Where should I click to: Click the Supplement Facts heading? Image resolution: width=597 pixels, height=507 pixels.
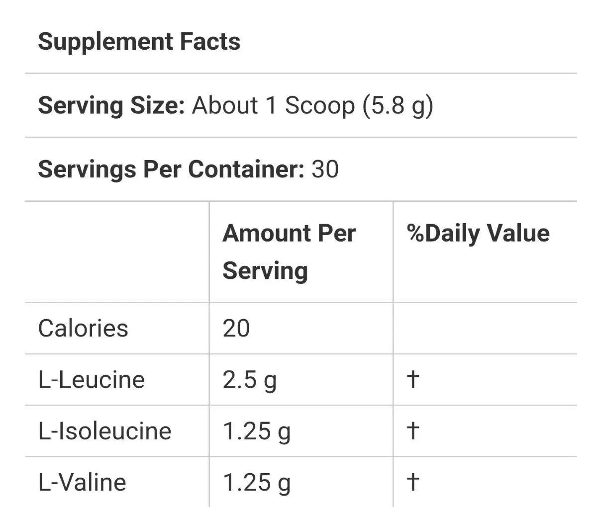coord(139,42)
